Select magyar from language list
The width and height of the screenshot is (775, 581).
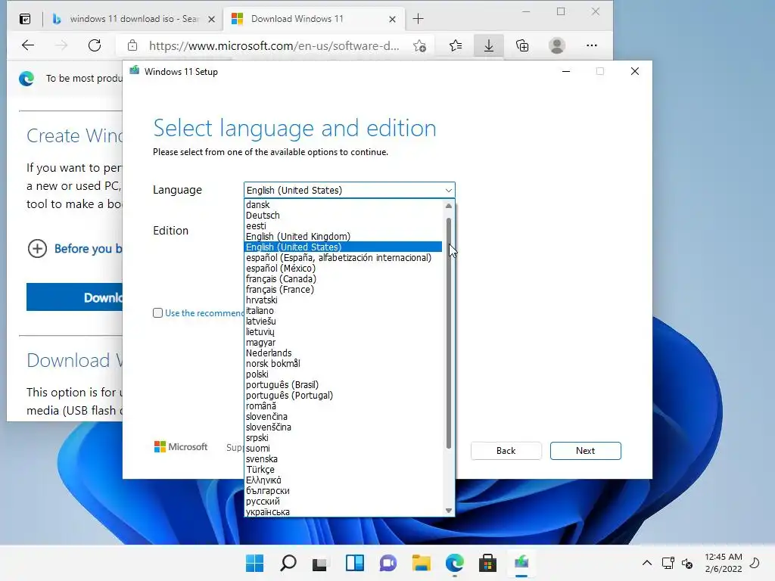coord(344,343)
